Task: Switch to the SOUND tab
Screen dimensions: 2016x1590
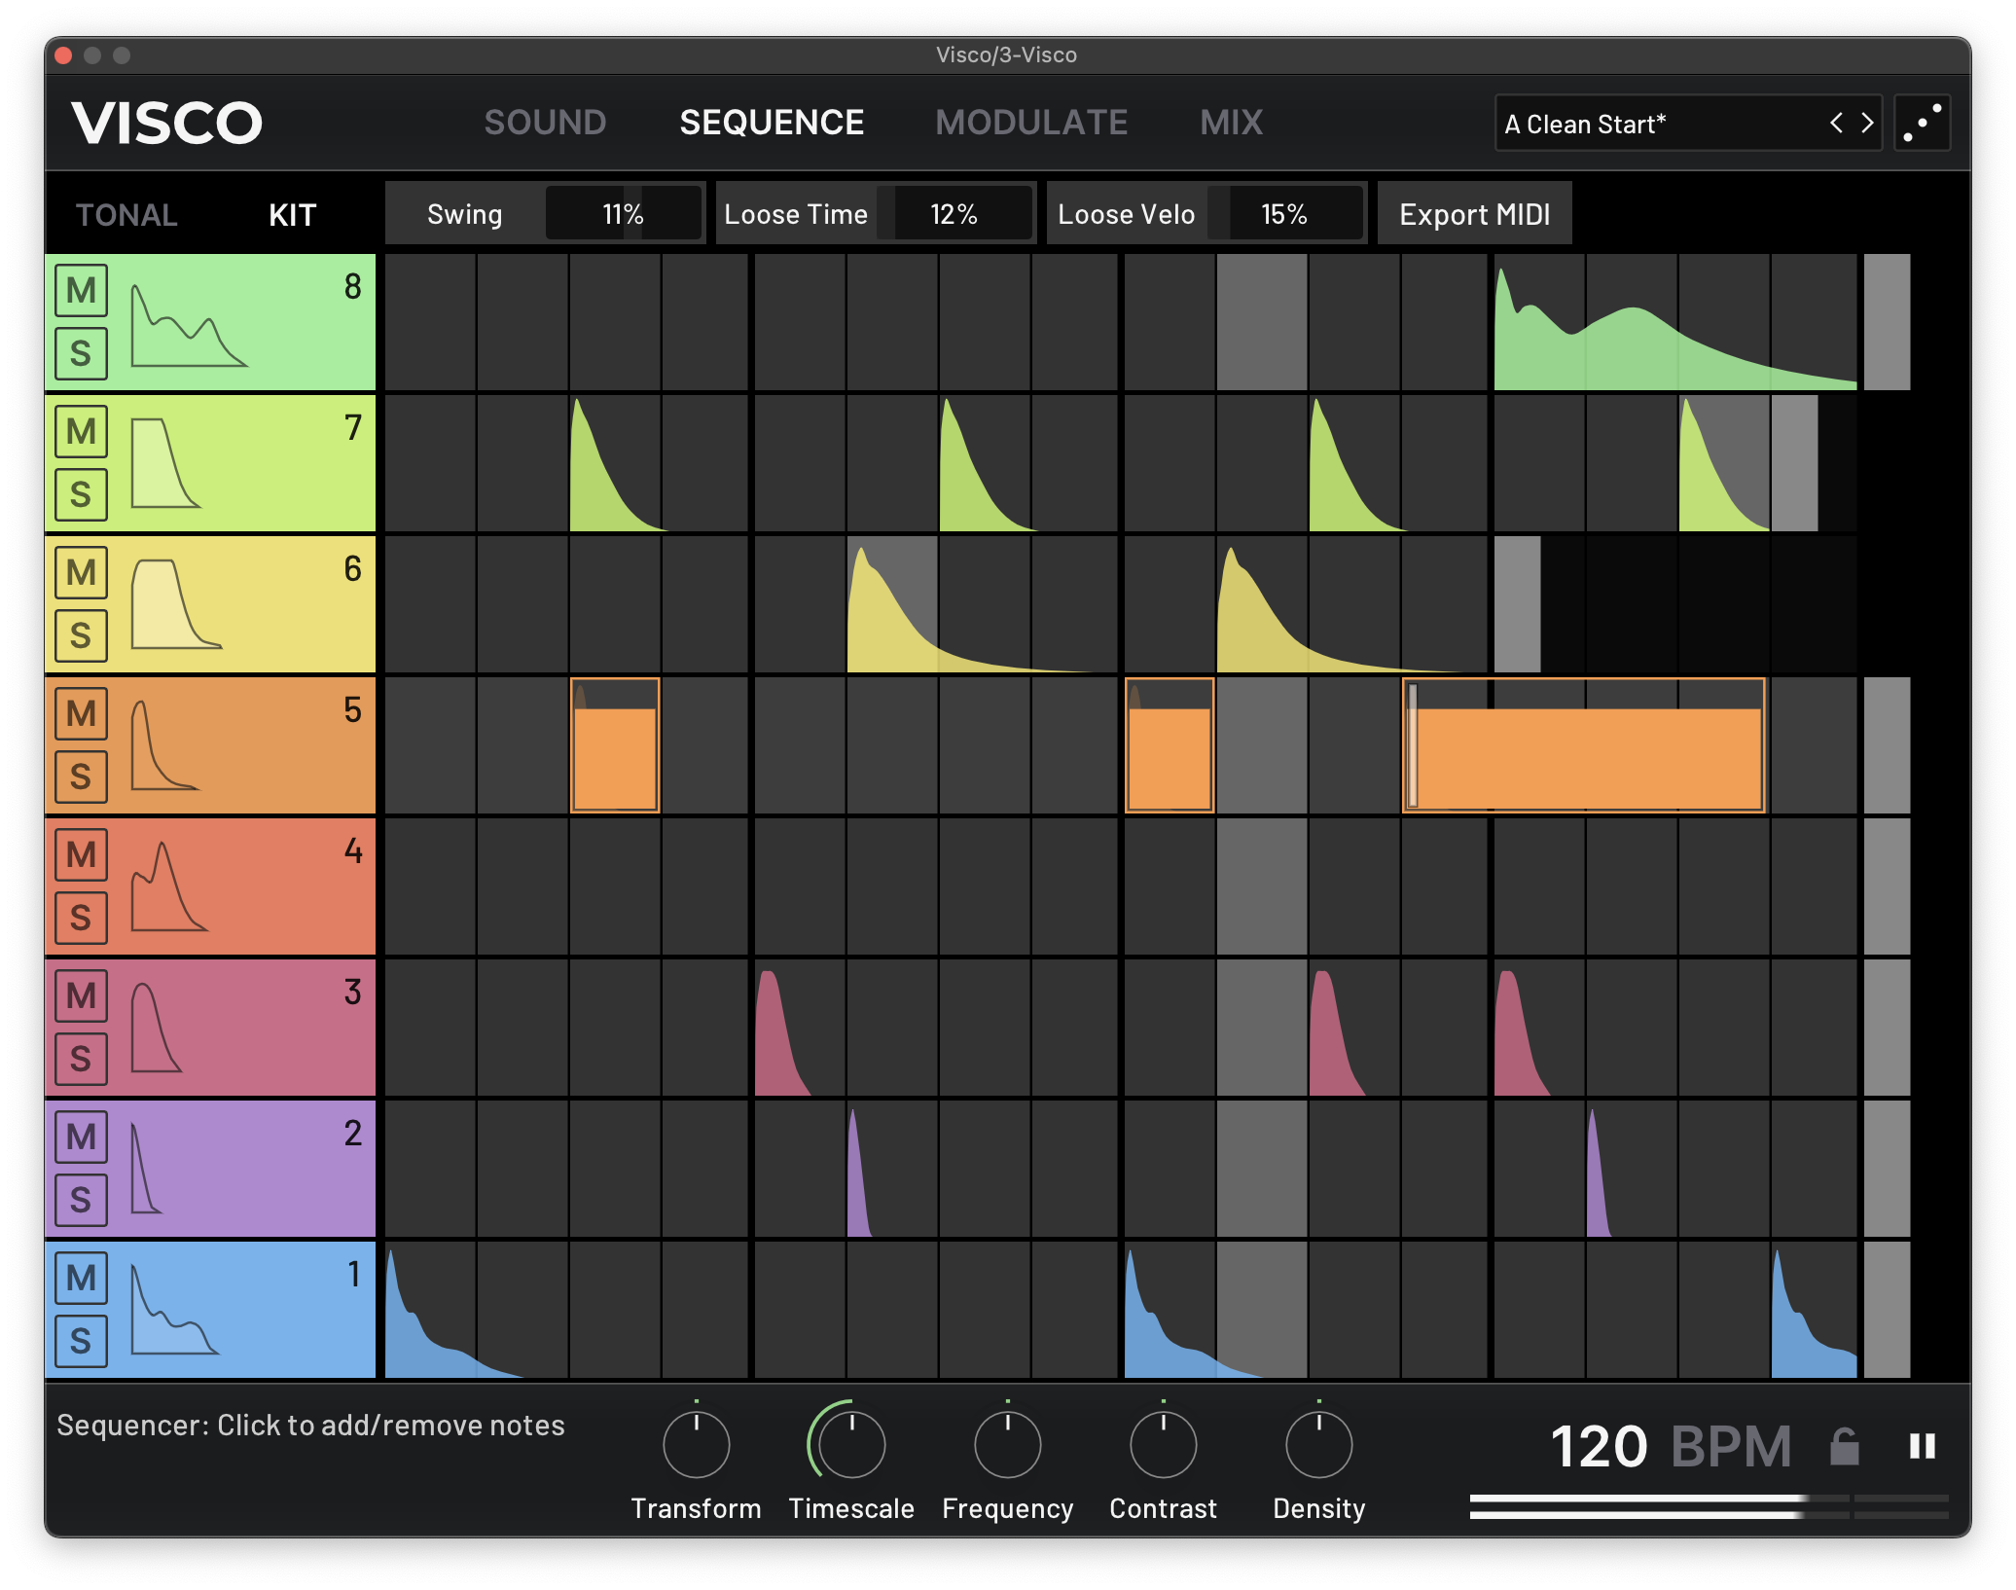Action: pyautogui.click(x=545, y=123)
